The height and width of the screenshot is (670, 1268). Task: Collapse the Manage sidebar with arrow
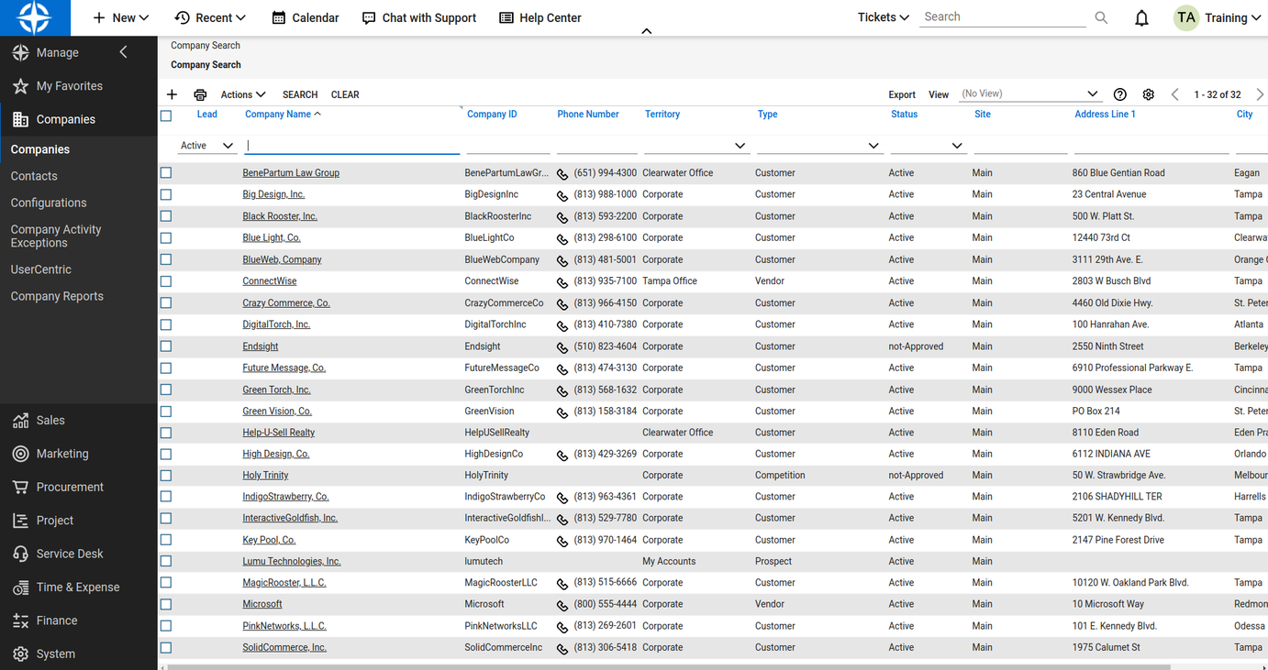[124, 52]
